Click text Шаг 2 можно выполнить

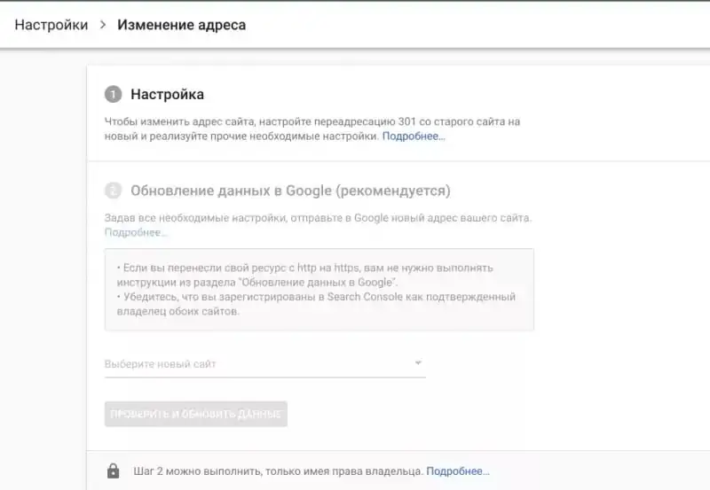click(279, 471)
